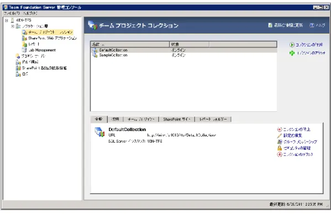
Task: Click the refresh icon beside 最新の情報に更新
Action: [270, 25]
